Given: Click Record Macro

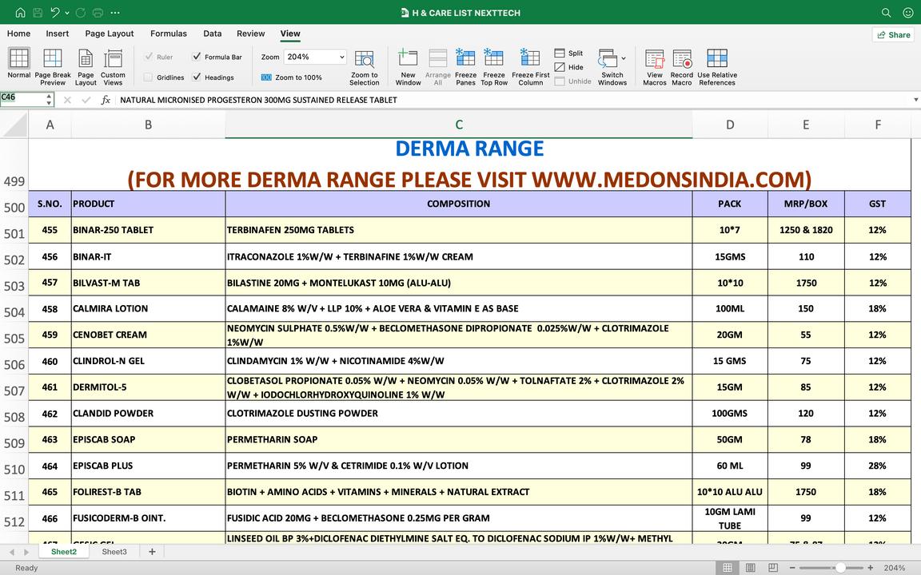Looking at the screenshot, I should (x=681, y=67).
